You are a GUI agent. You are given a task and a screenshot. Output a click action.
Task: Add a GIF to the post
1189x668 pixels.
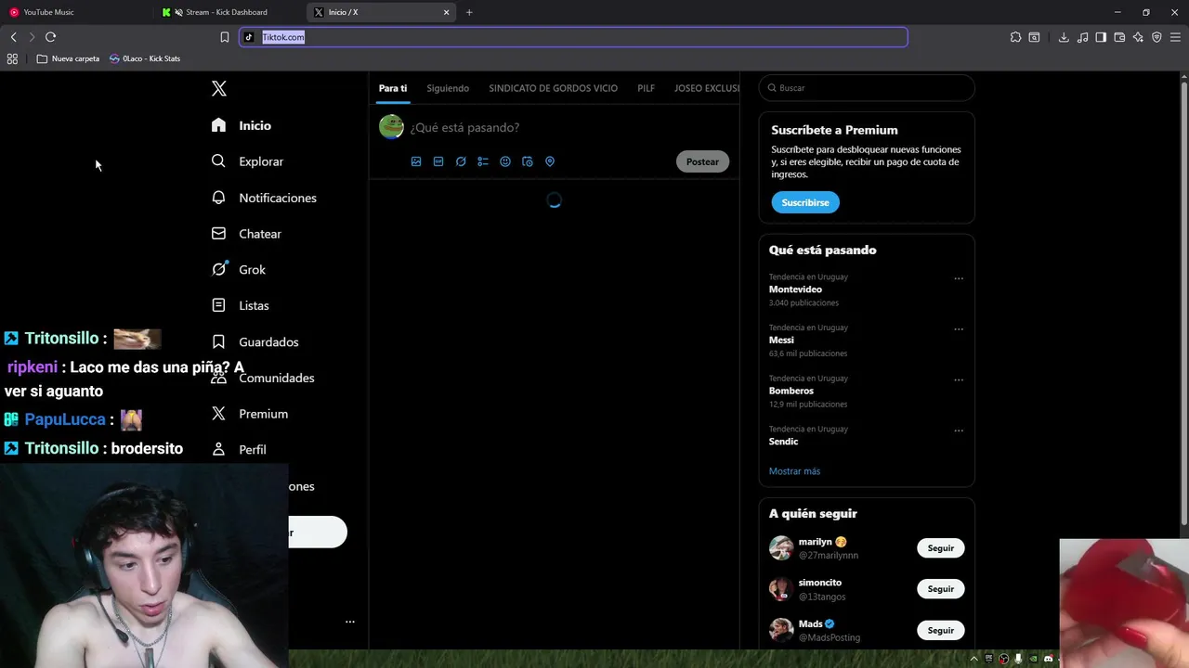pos(438,161)
